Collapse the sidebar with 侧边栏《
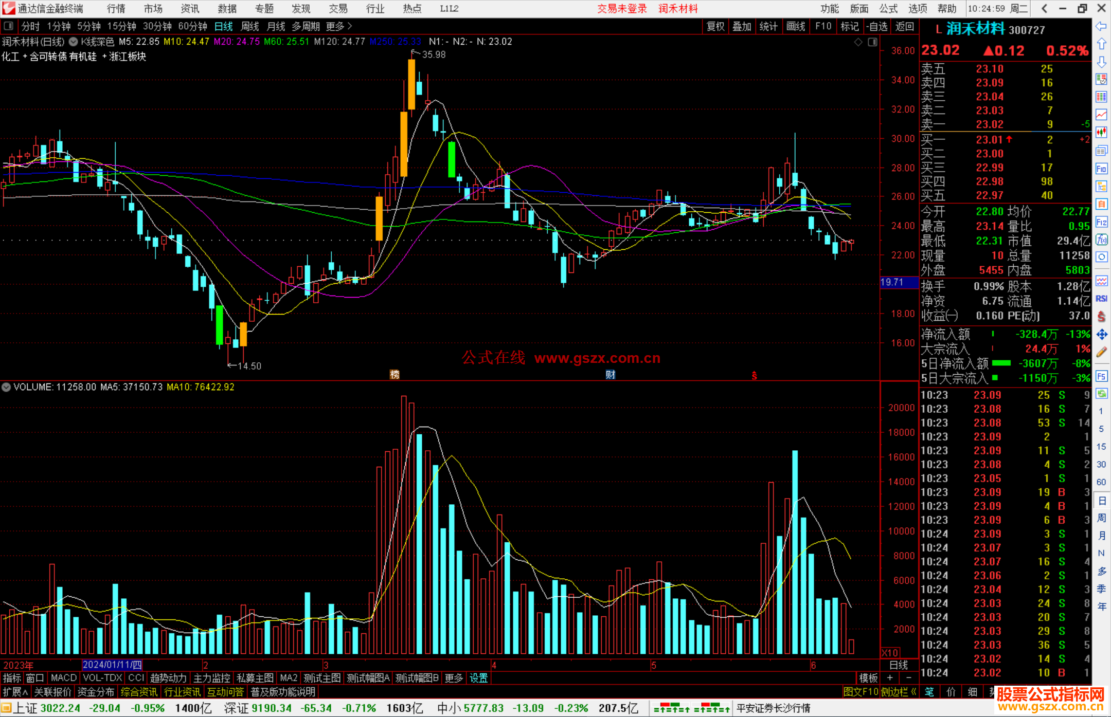The height and width of the screenshot is (717, 1111). tap(899, 692)
